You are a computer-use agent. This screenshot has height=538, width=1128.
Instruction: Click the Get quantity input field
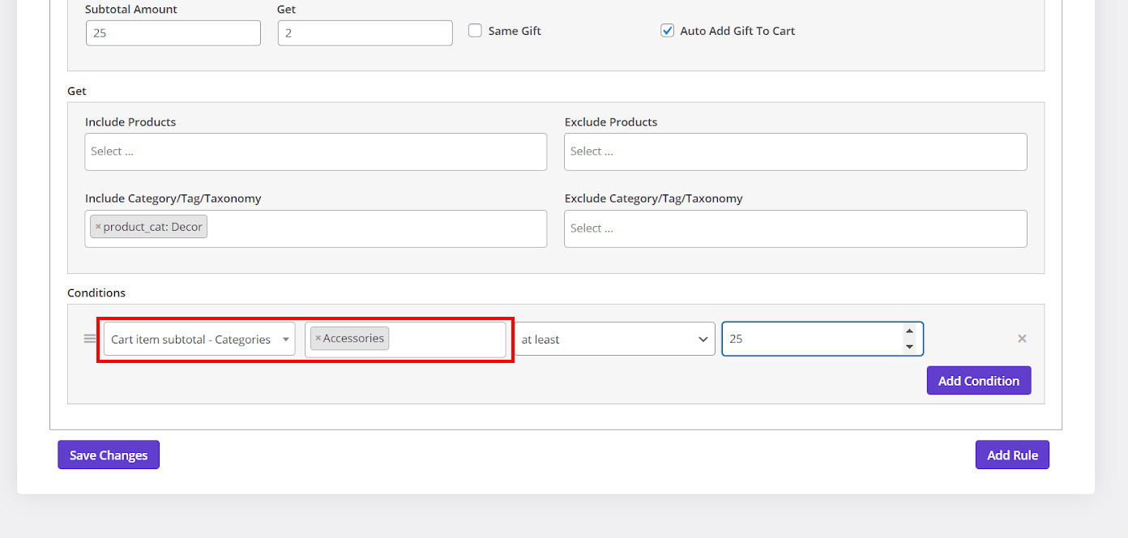click(x=365, y=33)
